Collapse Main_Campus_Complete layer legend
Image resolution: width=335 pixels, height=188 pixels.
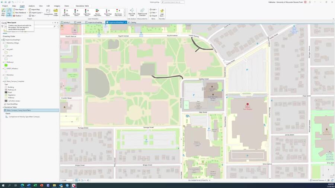click(x=3, y=81)
